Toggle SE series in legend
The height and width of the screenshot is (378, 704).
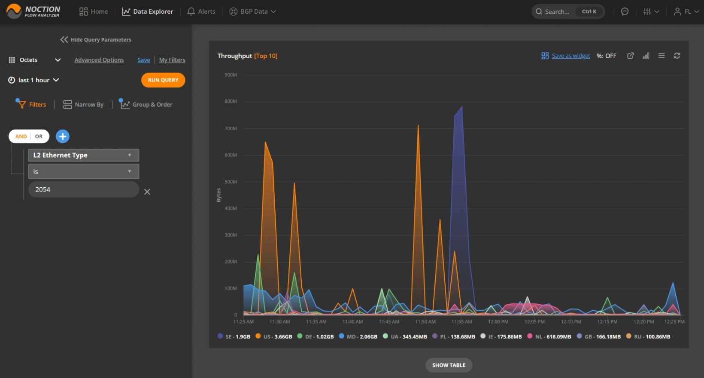(234, 336)
